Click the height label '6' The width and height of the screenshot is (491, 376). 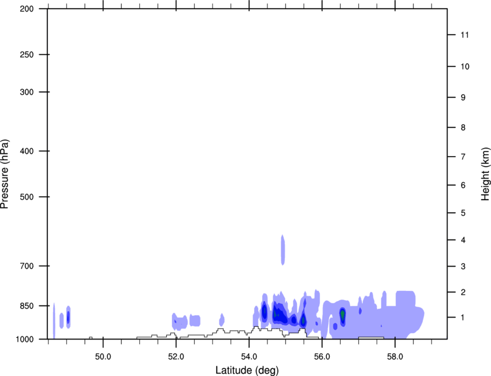point(463,185)
